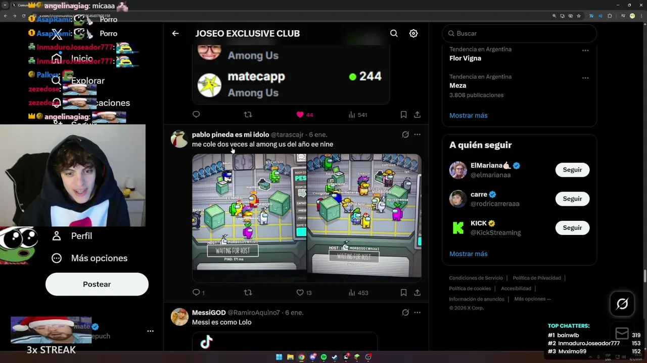This screenshot has height=363, width=647.
Task: Open Steam from the taskbar
Action: coord(335,357)
